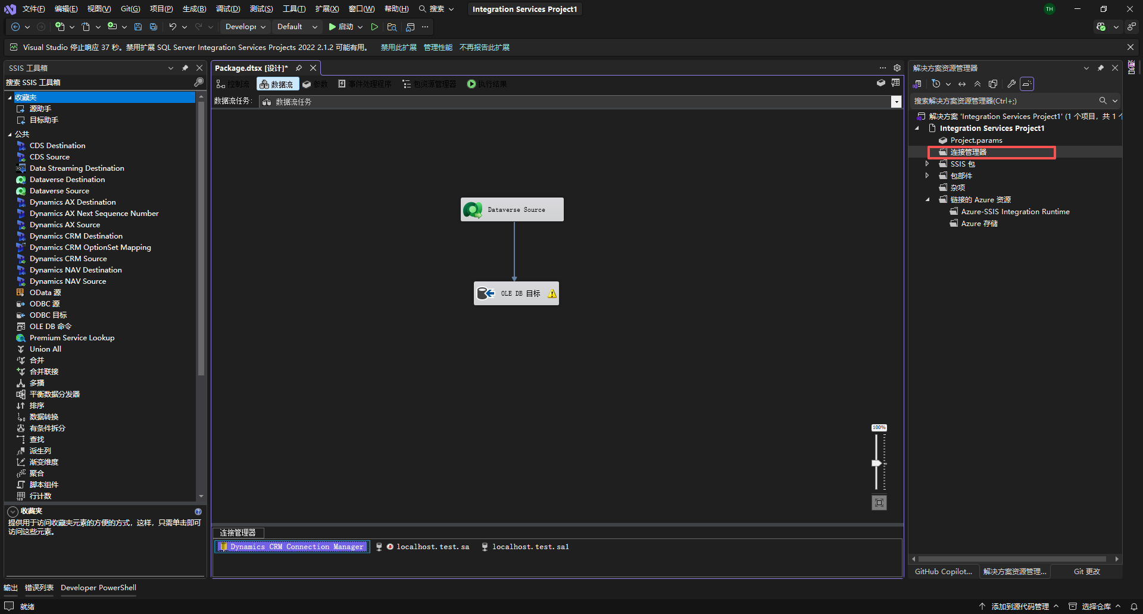Switch to the 事件处理程序 tab
1143x614 pixels.
[364, 84]
